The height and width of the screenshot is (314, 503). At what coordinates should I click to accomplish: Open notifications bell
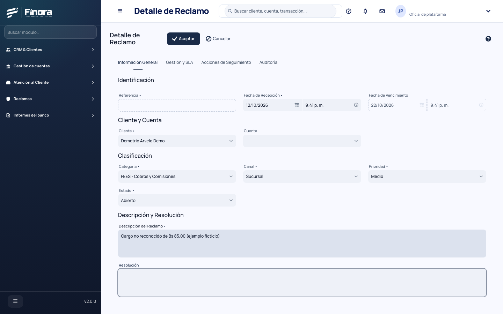pos(365,11)
